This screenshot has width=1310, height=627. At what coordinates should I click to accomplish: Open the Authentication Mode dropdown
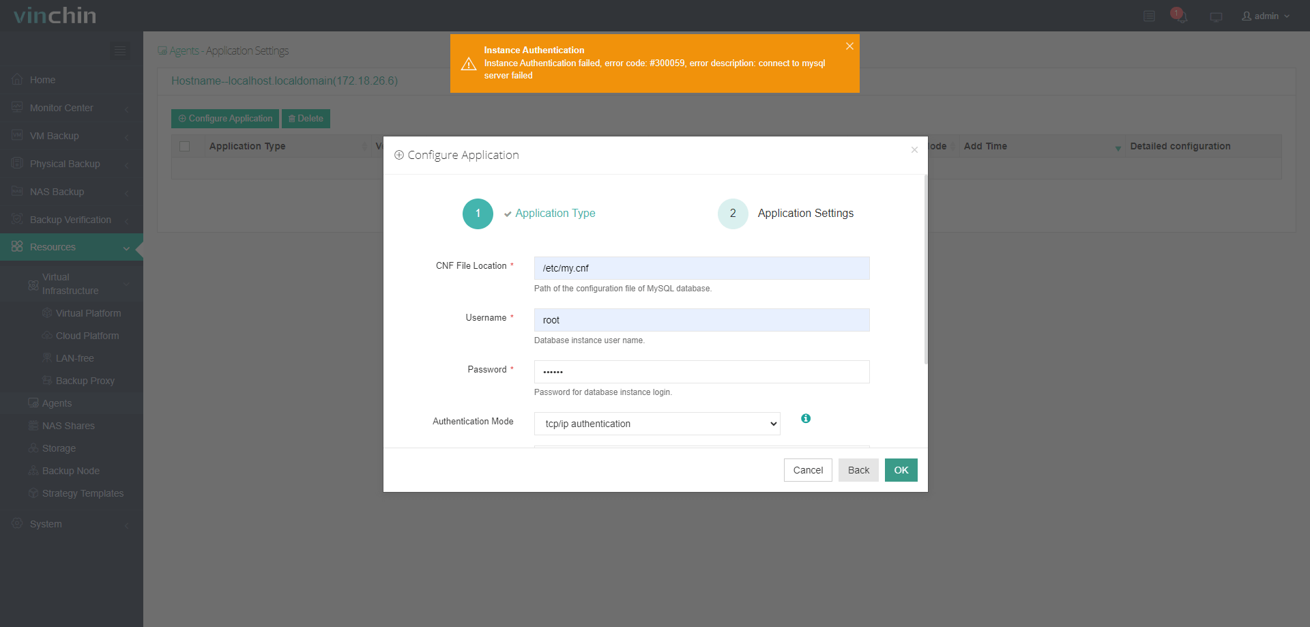pyautogui.click(x=656, y=424)
